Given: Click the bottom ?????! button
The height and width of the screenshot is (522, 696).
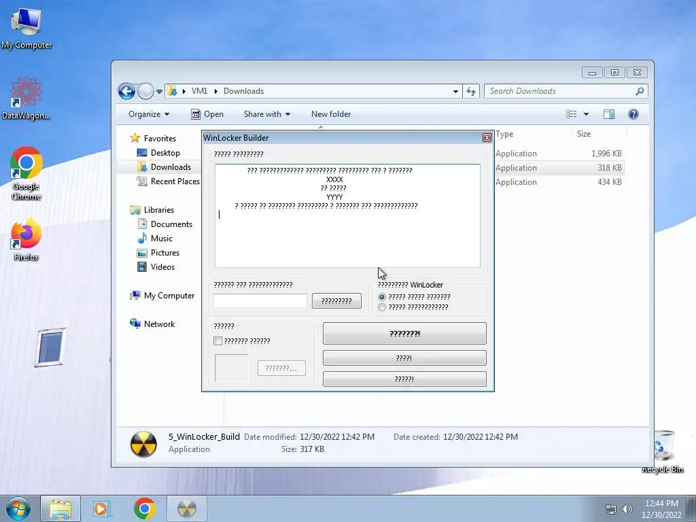Looking at the screenshot, I should [404, 379].
